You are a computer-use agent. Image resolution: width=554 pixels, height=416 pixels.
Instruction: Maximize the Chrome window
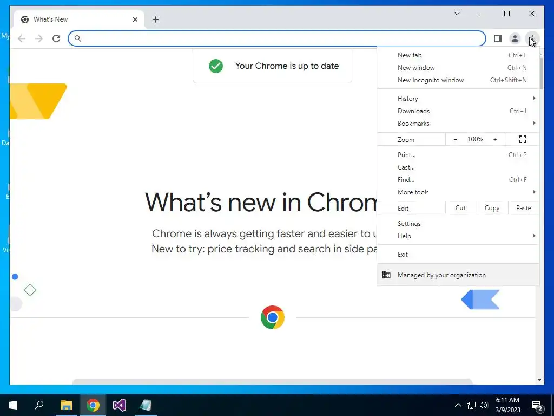coord(506,14)
